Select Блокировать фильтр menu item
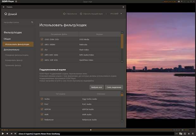This screenshot has width=196, height=136. [x=13, y=60]
